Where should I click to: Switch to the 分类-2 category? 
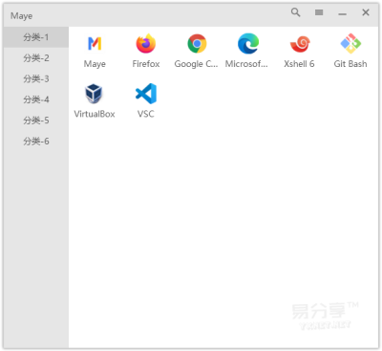pyautogui.click(x=36, y=58)
